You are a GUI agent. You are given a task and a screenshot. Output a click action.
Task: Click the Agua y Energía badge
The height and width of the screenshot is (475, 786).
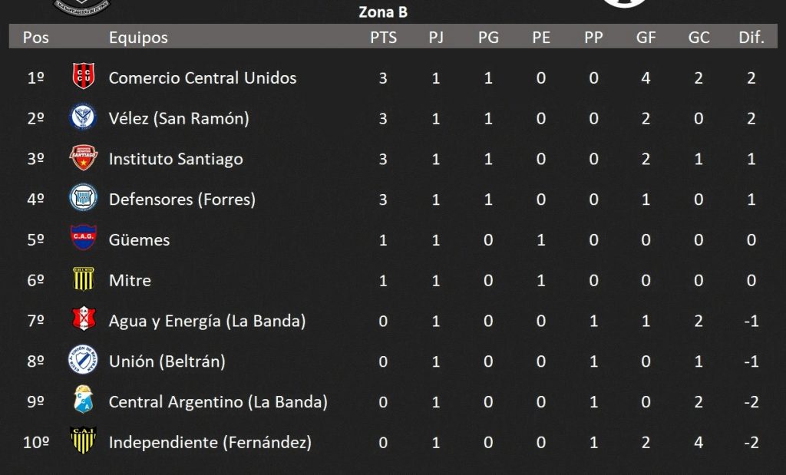[83, 318]
